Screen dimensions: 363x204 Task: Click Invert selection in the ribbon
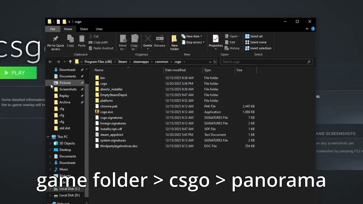point(258,48)
